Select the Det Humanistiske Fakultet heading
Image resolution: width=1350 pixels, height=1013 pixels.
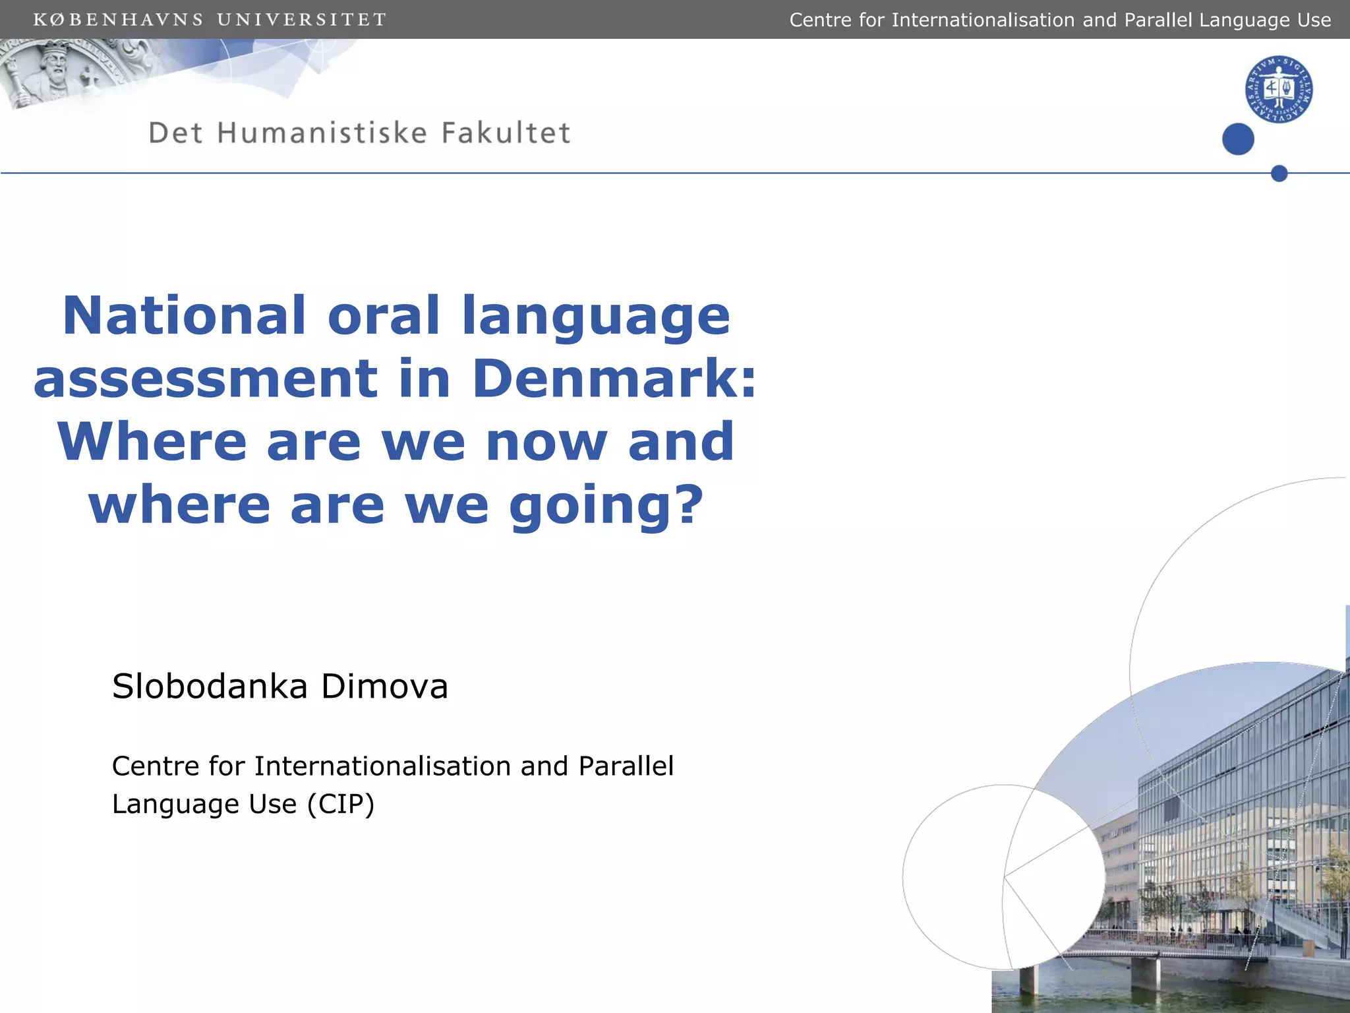(359, 133)
